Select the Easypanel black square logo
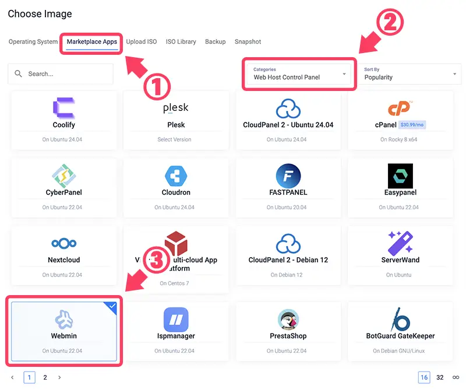Viewport: 466px width, 389px height. coord(400,176)
